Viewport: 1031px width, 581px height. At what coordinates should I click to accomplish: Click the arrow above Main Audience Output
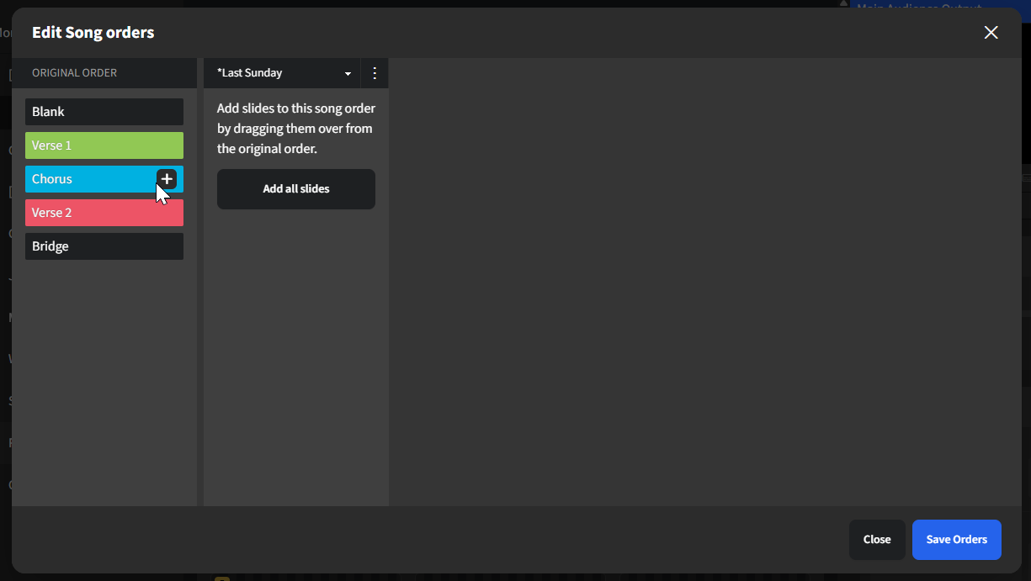click(842, 4)
